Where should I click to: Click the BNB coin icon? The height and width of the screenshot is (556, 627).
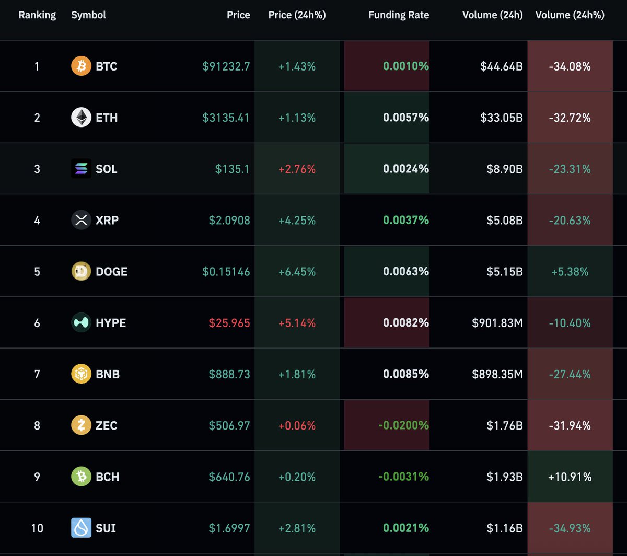tap(81, 374)
